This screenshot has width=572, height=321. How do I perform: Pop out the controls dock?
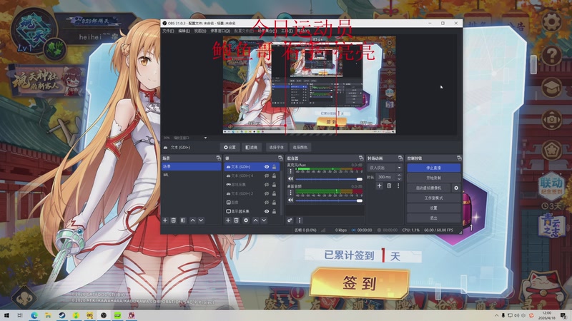[459, 158]
